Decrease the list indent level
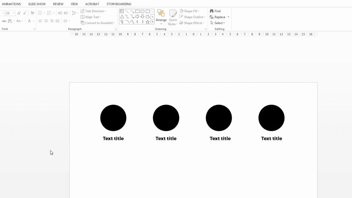The image size is (352, 198). (60, 13)
